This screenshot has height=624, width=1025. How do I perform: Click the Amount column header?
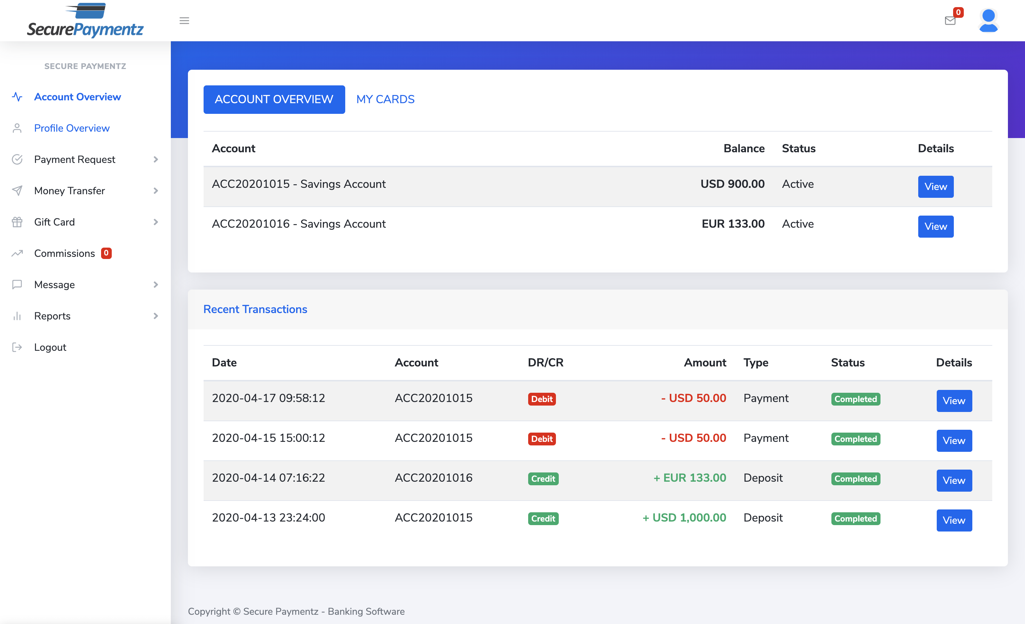click(705, 363)
